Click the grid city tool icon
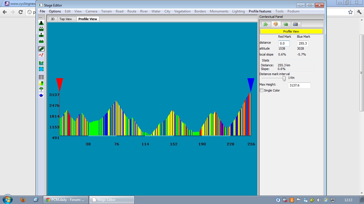 click(x=41, y=77)
